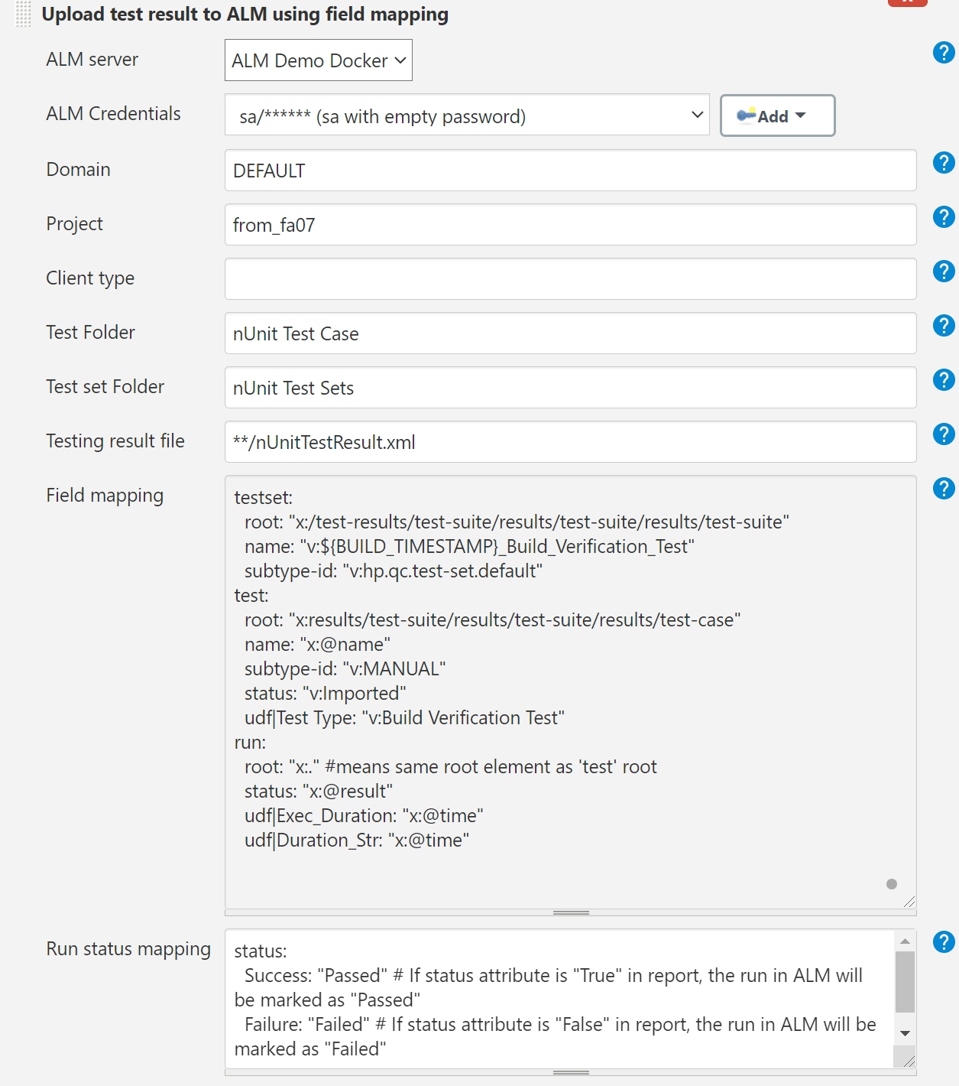Image resolution: width=959 pixels, height=1086 pixels.
Task: Expand the ALM Credentials dropdown
Action: pyautogui.click(x=466, y=115)
